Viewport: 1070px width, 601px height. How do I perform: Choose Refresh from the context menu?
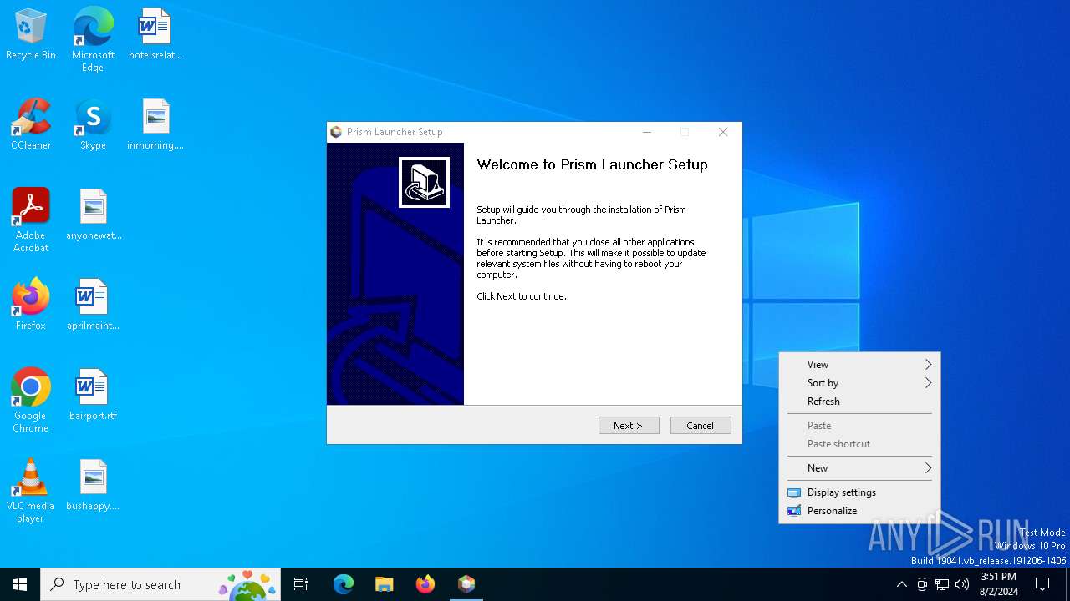859,402
